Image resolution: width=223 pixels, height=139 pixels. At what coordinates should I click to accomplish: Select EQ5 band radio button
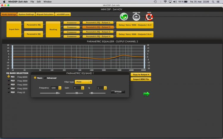tap(9, 92)
